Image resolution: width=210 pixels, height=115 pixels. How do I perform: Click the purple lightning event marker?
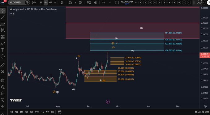click(108, 102)
